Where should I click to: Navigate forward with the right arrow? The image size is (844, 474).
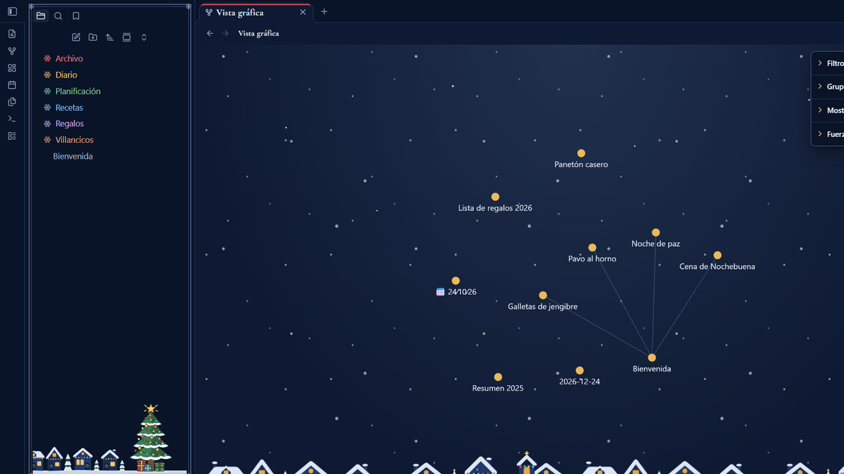(x=226, y=34)
